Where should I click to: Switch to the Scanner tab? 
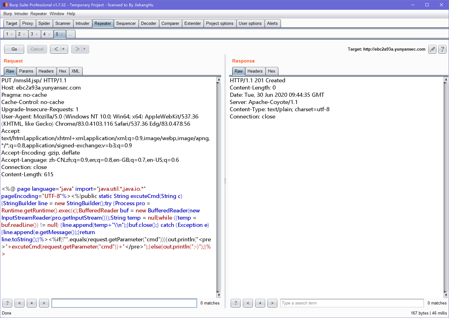63,23
